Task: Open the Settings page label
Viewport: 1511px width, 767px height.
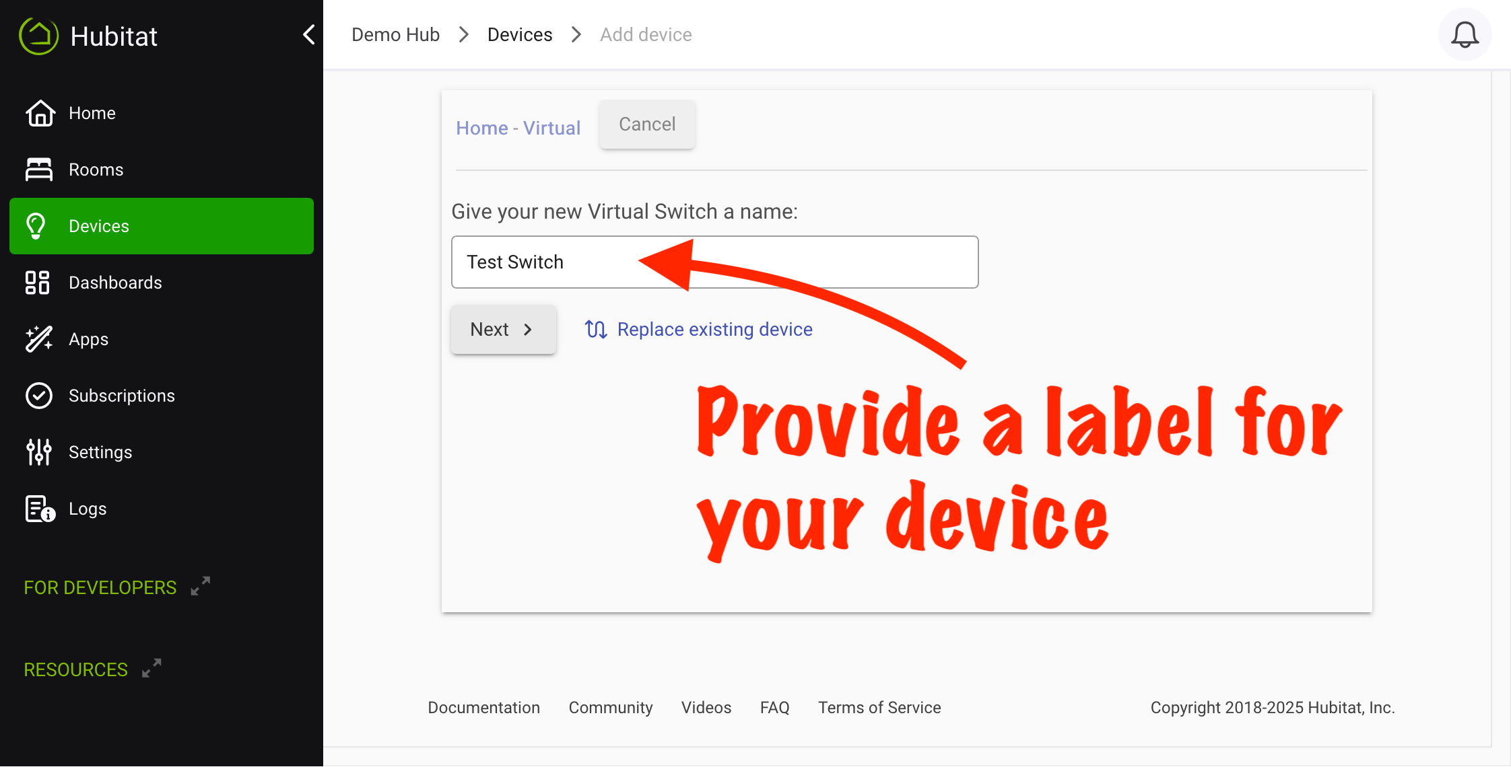Action: coord(100,452)
